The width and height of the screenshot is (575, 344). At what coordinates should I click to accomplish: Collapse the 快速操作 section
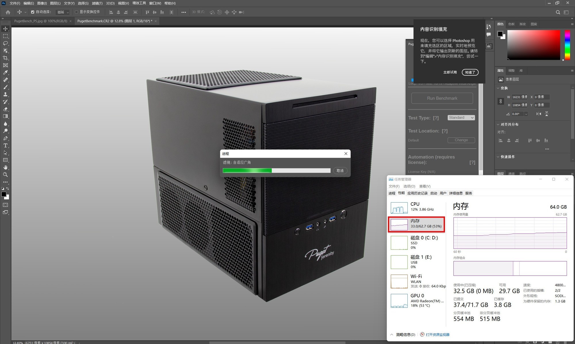[x=498, y=157]
